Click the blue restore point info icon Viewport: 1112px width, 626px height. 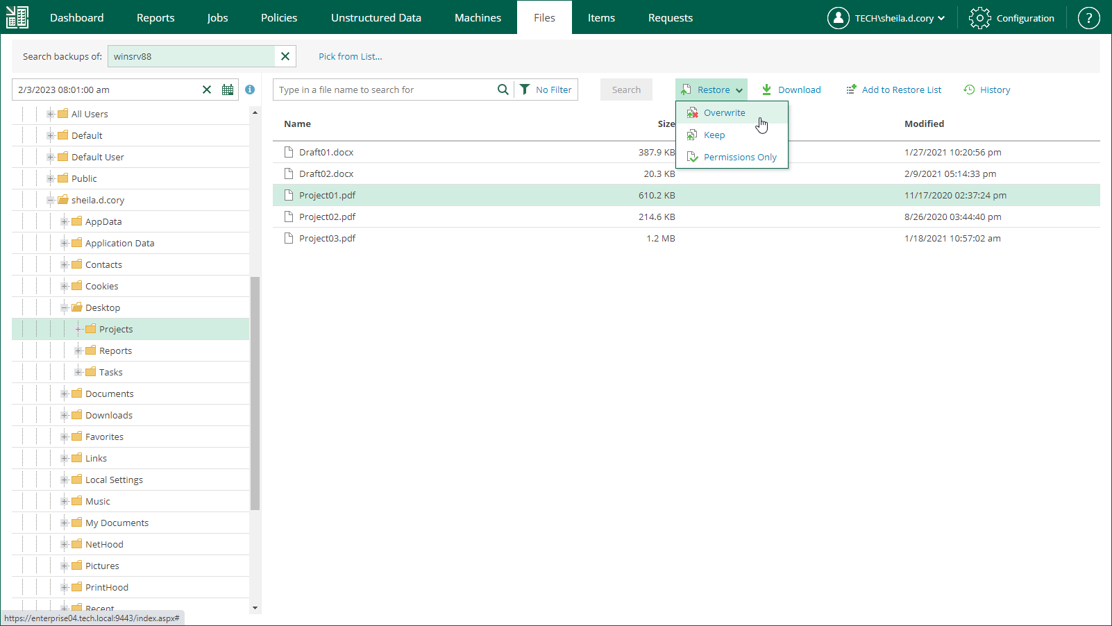click(250, 90)
